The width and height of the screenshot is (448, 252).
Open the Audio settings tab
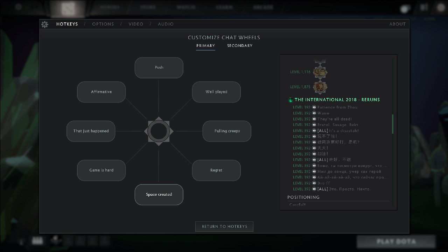pos(166,24)
